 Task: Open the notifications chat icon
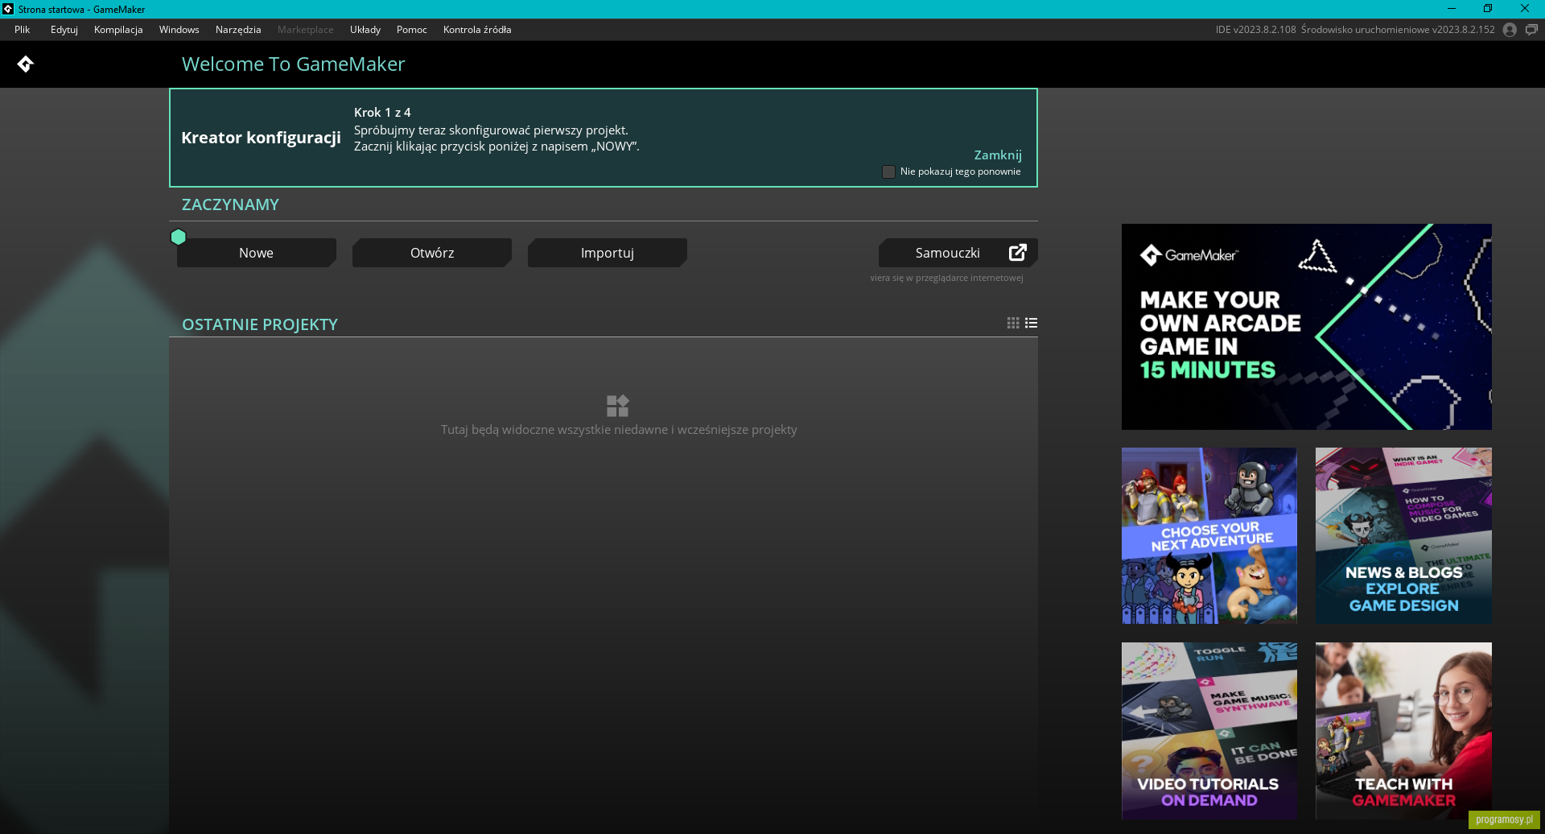click(x=1531, y=30)
